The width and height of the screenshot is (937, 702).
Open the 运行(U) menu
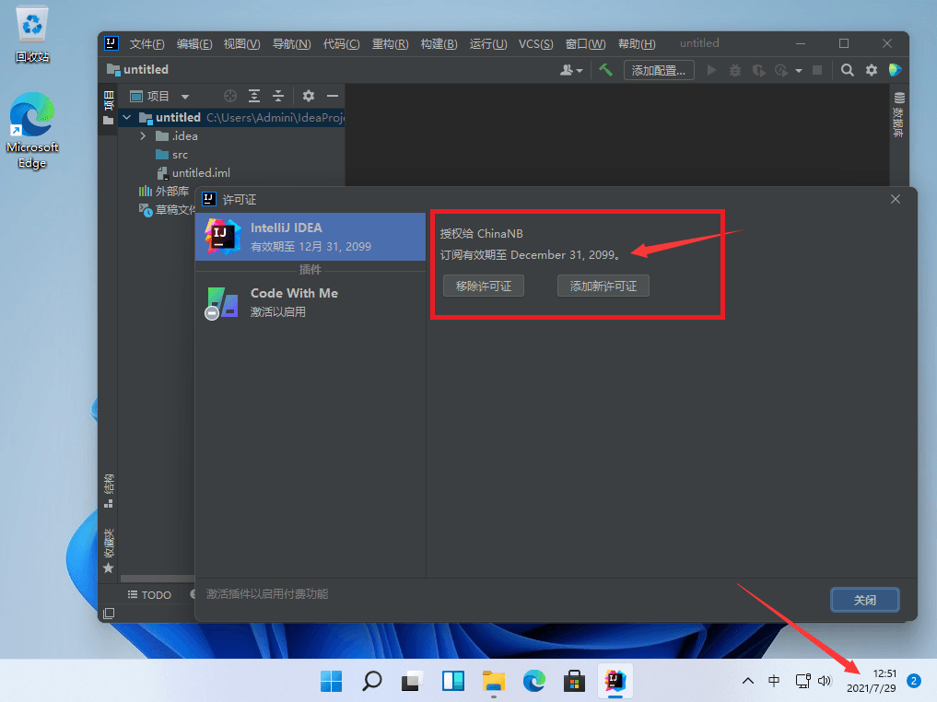click(487, 43)
